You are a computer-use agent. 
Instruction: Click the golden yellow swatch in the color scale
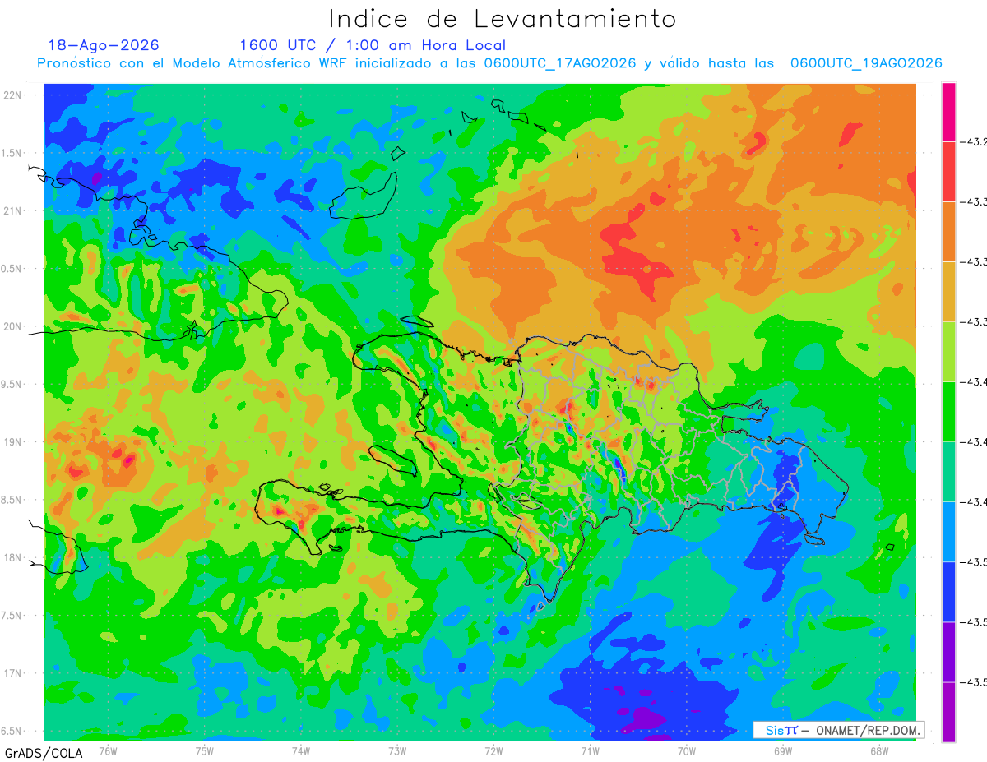(948, 291)
